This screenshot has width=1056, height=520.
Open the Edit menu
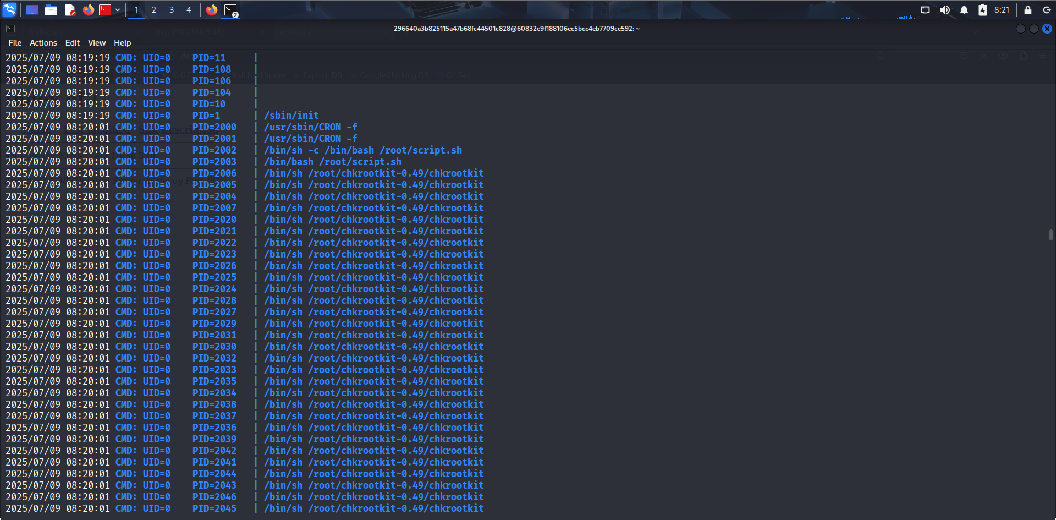[73, 43]
